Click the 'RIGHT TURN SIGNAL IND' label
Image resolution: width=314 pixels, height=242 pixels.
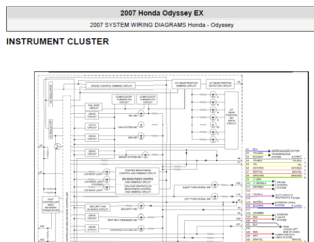point(197,187)
